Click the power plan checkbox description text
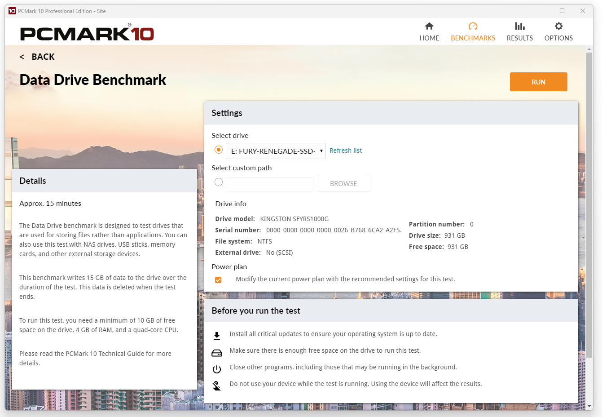 pyautogui.click(x=345, y=279)
